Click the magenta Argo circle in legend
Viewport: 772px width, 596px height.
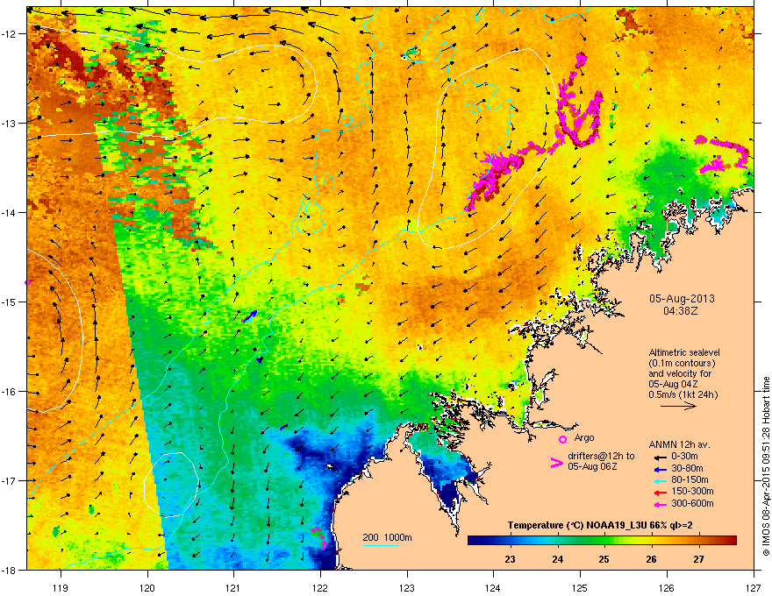(x=562, y=439)
